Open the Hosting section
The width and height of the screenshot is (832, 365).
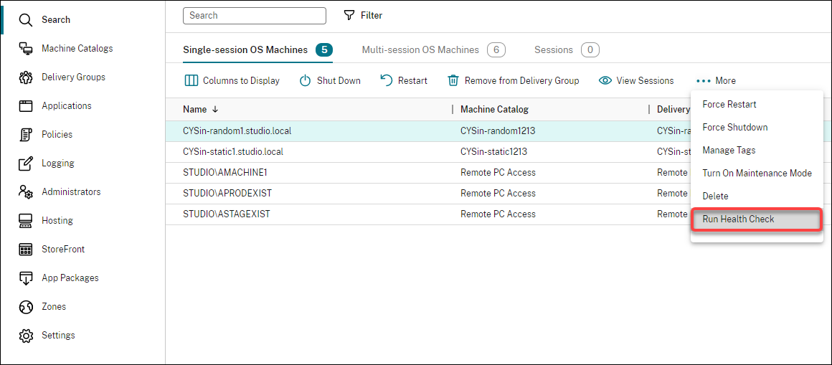(57, 220)
